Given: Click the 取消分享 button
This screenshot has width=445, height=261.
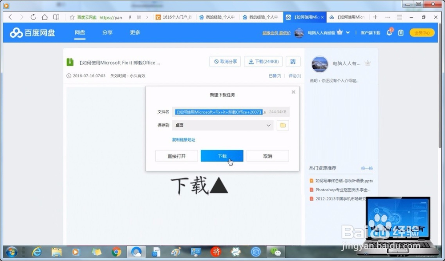Looking at the screenshot, I should (225, 61).
